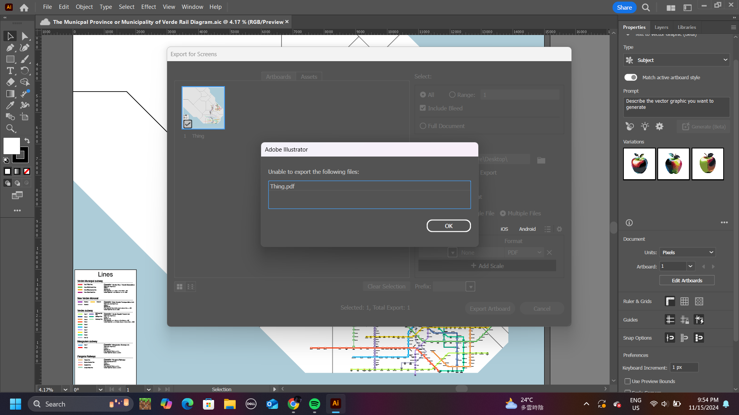Image resolution: width=739 pixels, height=415 pixels.
Task: Show hidden system tray icons
Action: [586, 404]
